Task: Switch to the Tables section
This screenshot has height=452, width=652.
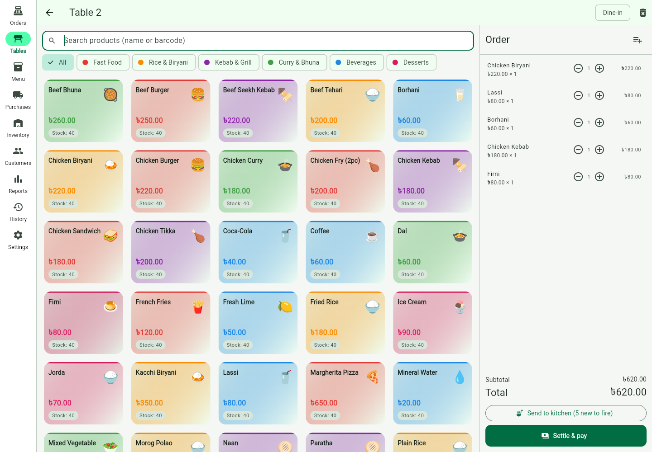Action: click(18, 44)
